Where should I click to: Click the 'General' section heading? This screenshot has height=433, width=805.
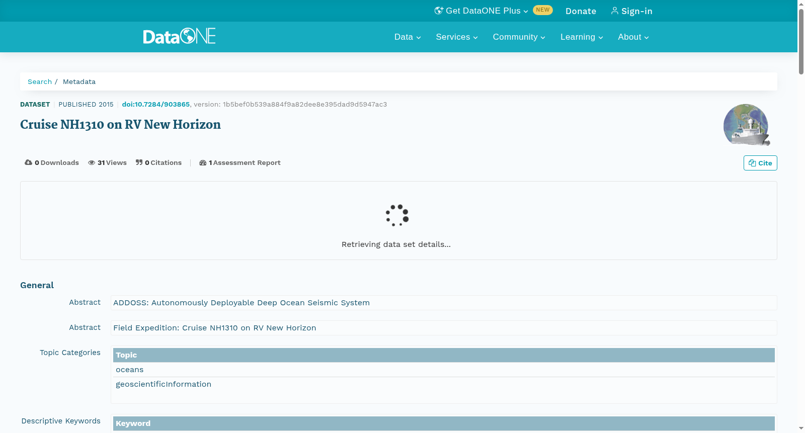[x=37, y=285]
